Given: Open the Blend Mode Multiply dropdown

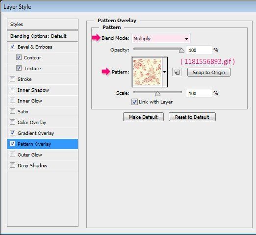Looking at the screenshot, I should (161, 38).
